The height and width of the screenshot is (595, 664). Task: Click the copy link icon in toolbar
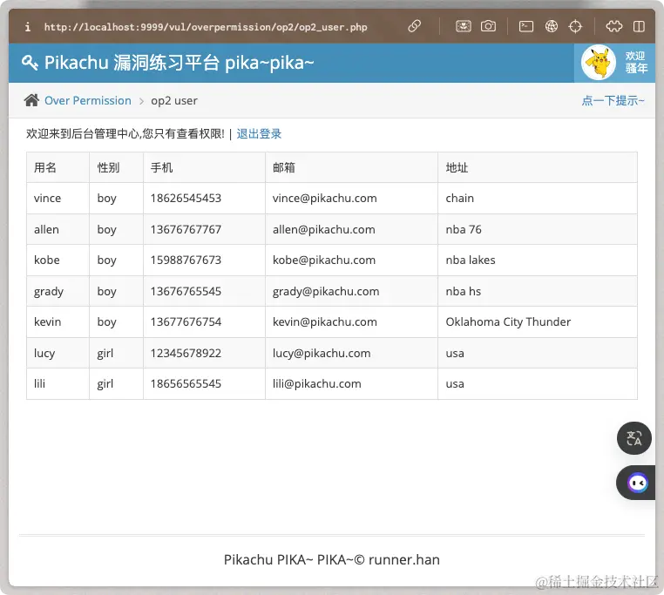point(414,26)
